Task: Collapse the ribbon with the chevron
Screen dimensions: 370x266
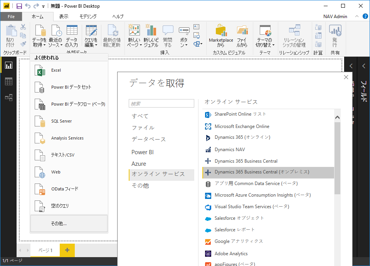Action: (x=357, y=16)
